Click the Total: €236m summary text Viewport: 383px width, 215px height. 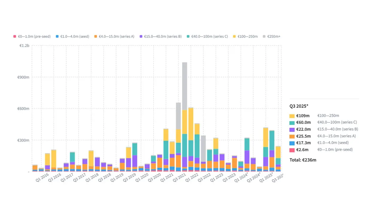303,160
